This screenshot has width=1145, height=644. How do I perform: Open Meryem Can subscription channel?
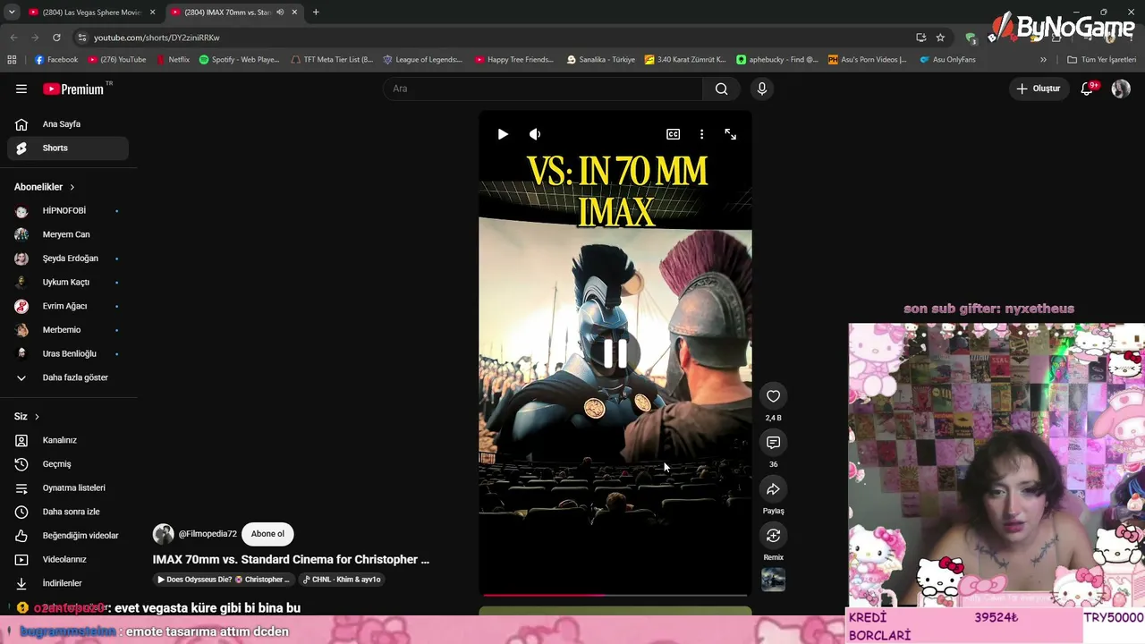(68, 234)
